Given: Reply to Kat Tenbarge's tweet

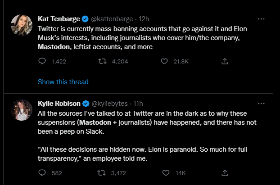Looking at the screenshot, I should point(42,62).
